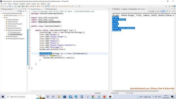This screenshot has width=176, height=99.
Task: Click the Save All toolbar icon
Action: (x=7, y=6)
